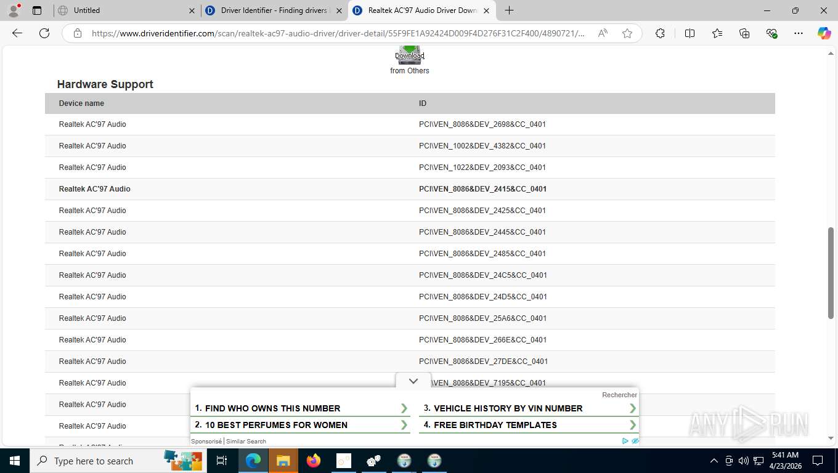Viewport: 838px width, 473px height.
Task: Open Browser essentials heart icon
Action: (x=771, y=33)
